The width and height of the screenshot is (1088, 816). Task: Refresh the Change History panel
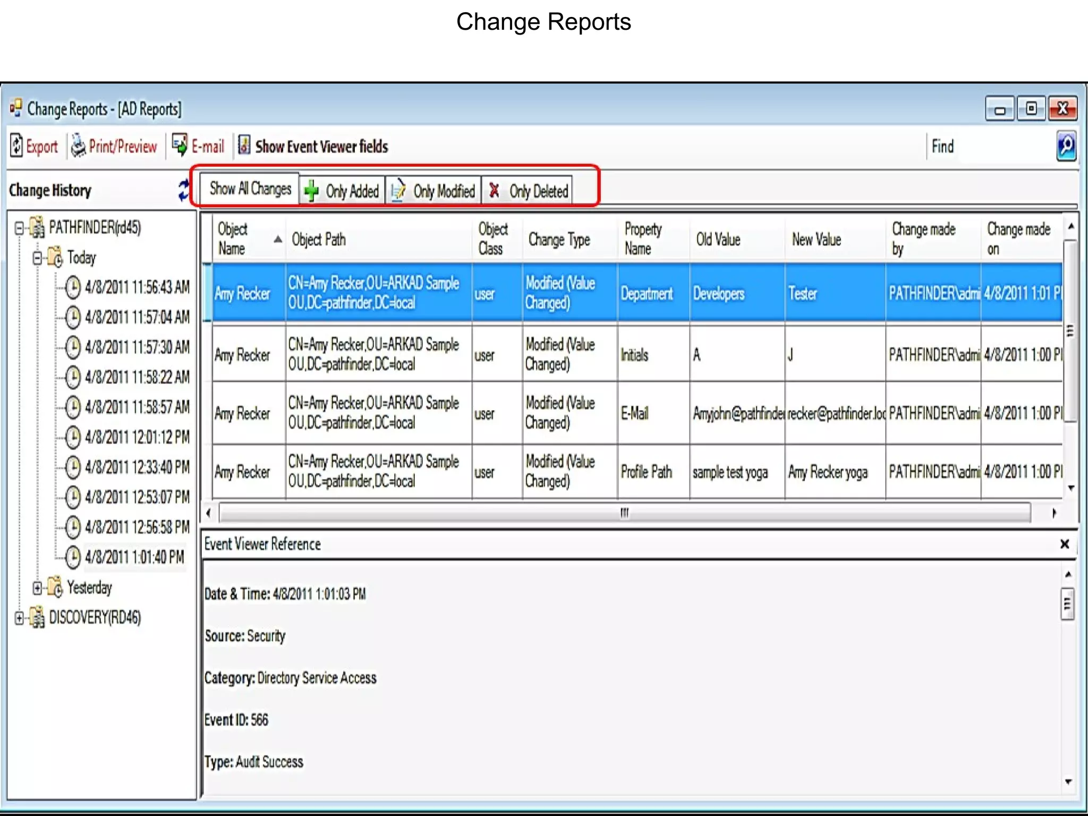tap(183, 190)
